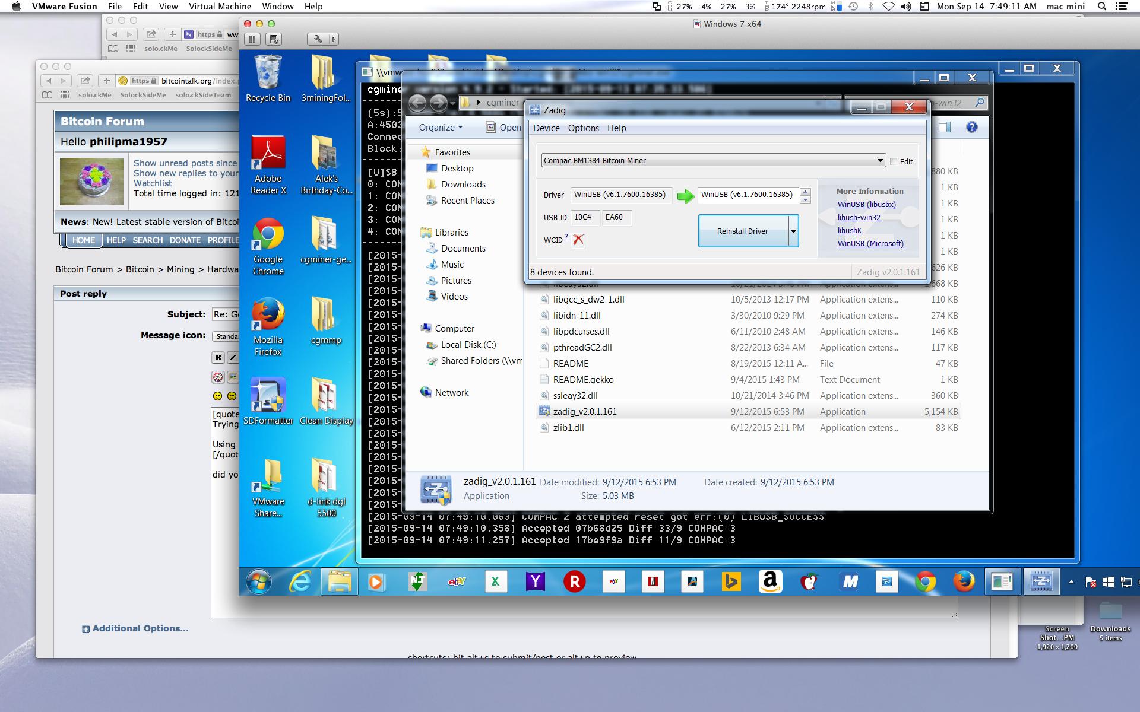Click Explorer help question mark icon
This screenshot has width=1140, height=712.
(972, 127)
